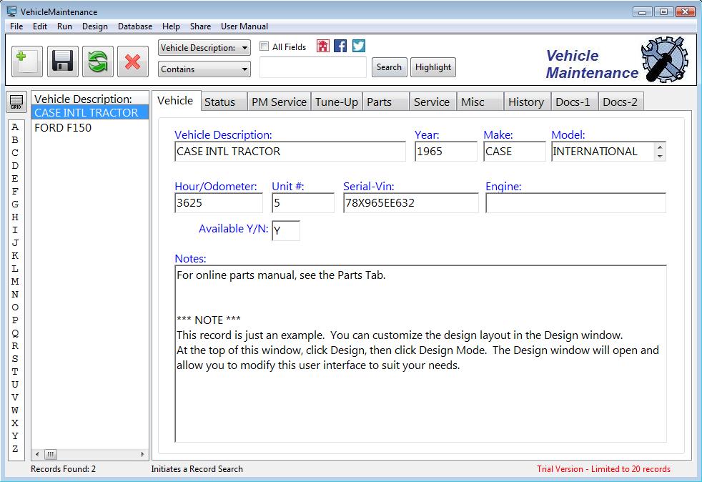702x482 pixels.
Task: Delete record with the red X icon
Action: pos(133,62)
